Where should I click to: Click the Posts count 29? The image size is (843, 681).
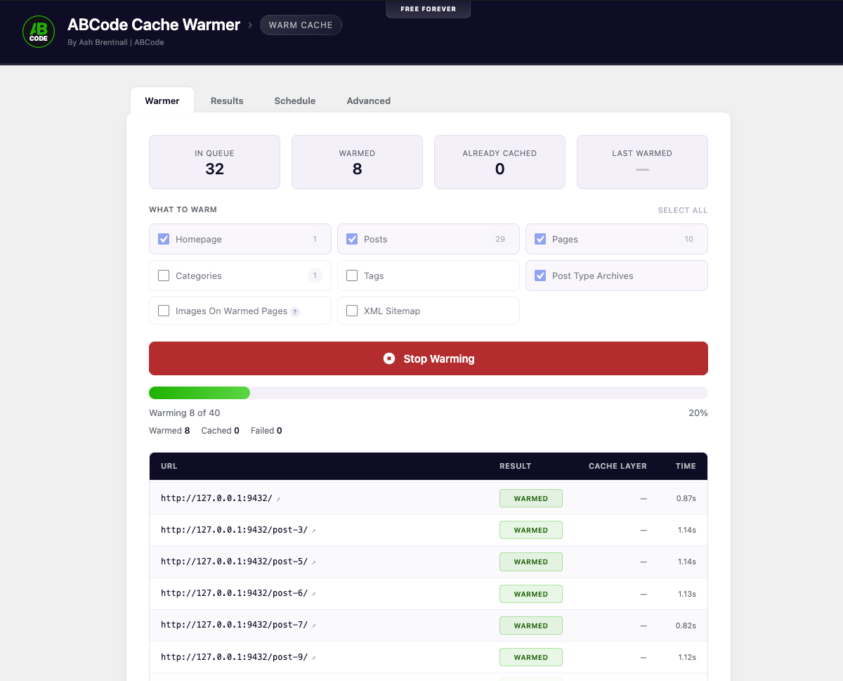click(x=500, y=239)
